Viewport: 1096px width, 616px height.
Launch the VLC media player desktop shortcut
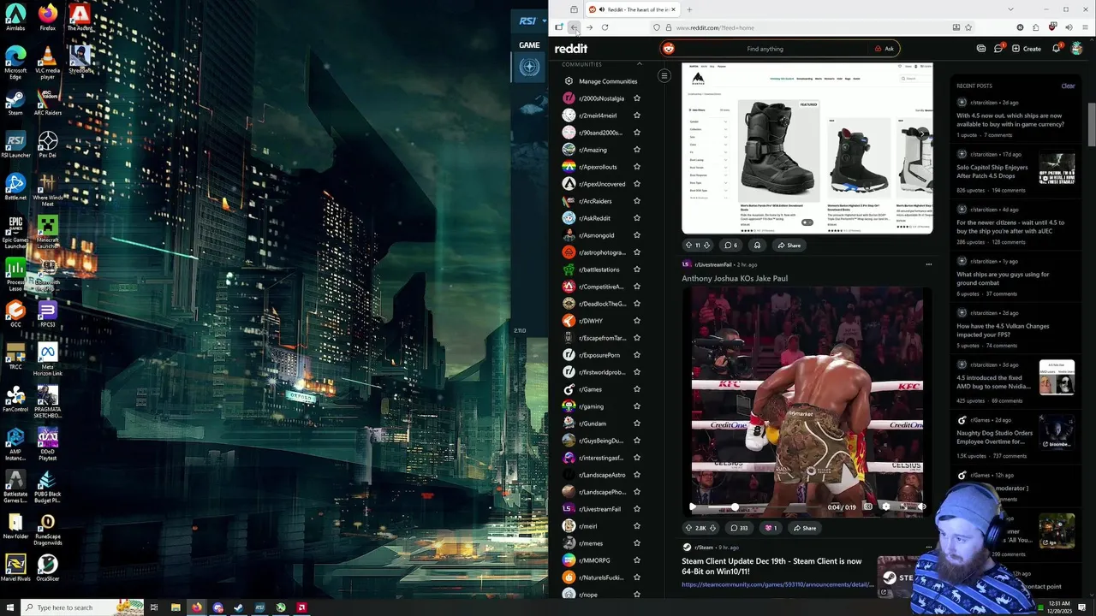pos(48,62)
